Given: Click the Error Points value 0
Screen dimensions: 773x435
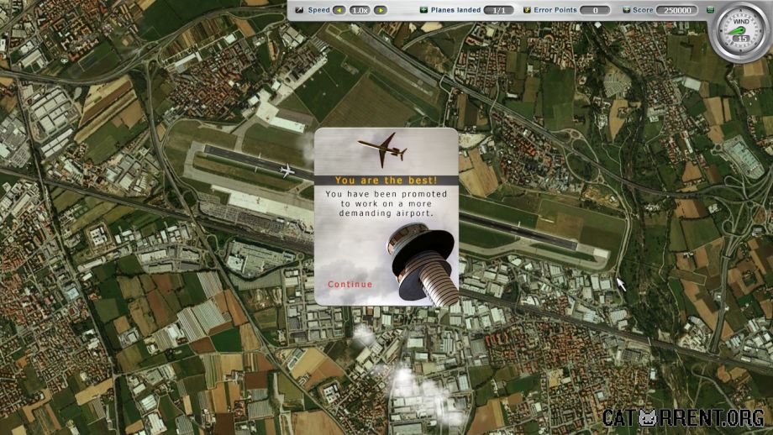Looking at the screenshot, I should [595, 10].
